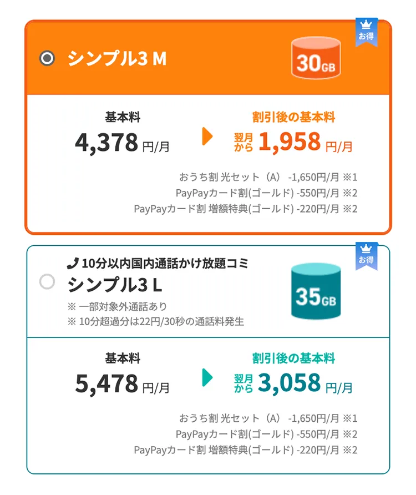Click the orange 30GB data cylinder icon

point(316,58)
